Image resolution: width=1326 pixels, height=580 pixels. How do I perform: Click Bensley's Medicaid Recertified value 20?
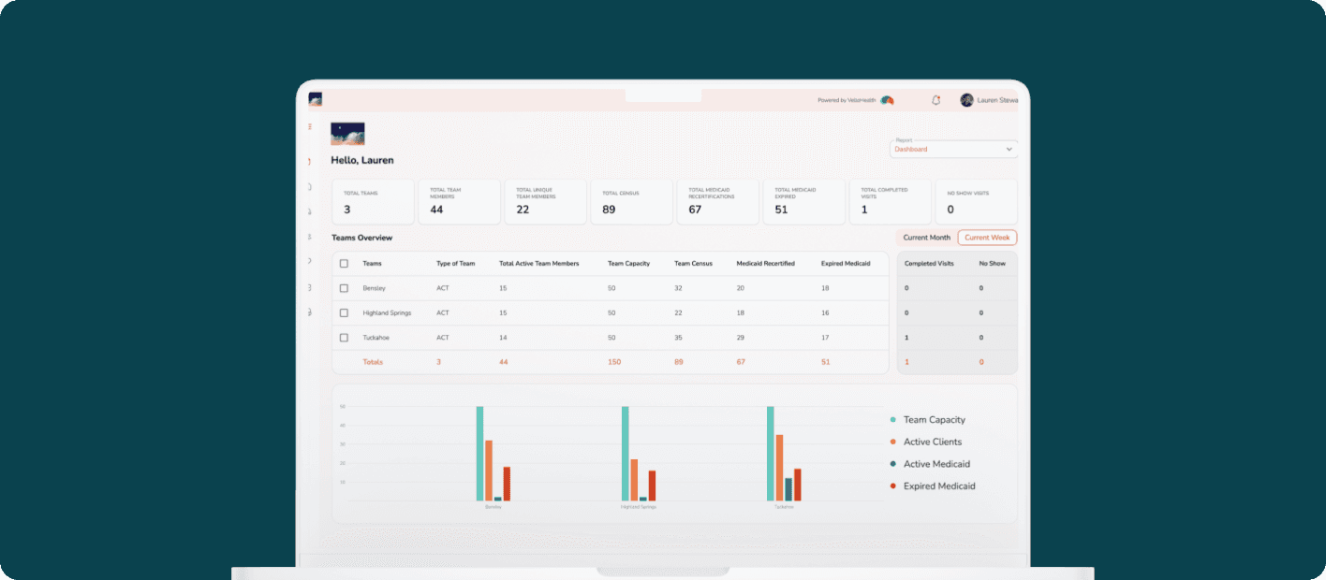click(x=740, y=288)
